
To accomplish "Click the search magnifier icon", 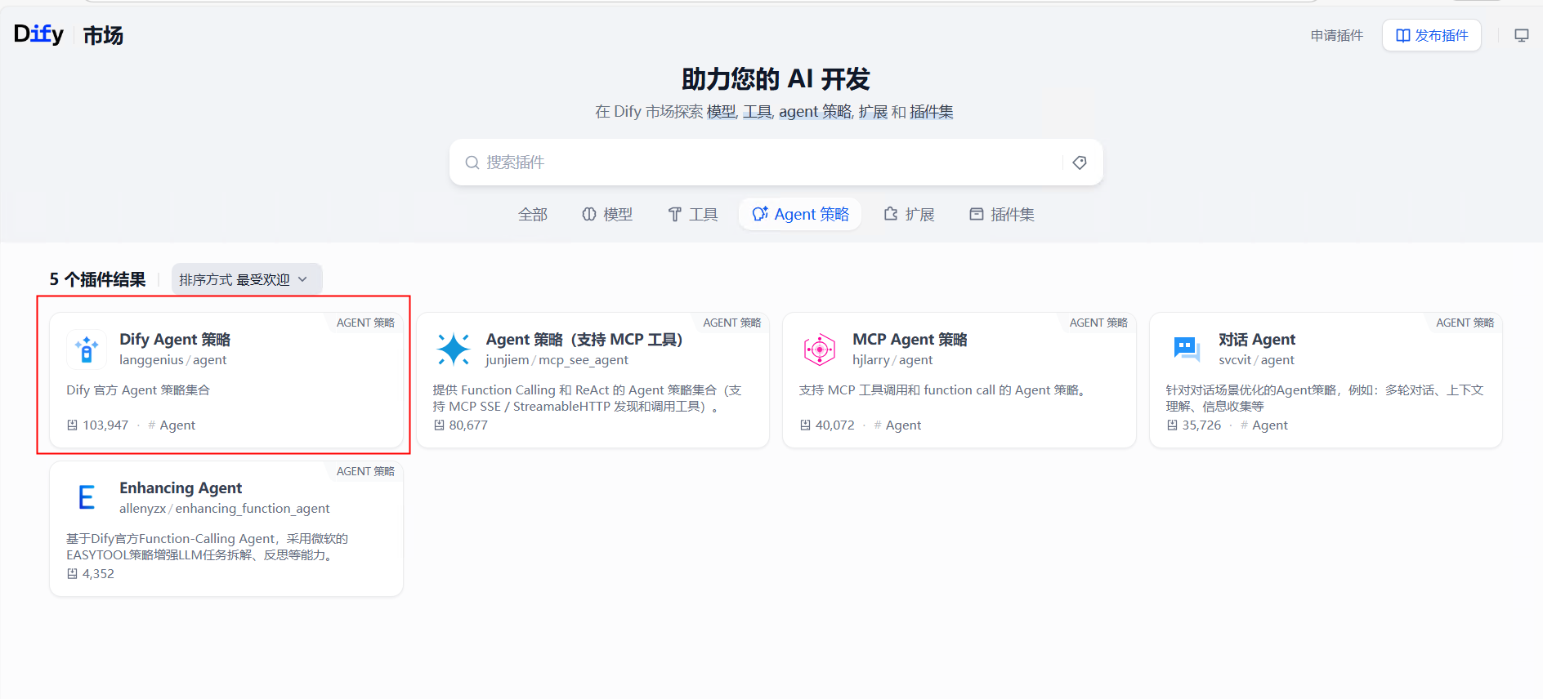I will [x=472, y=163].
